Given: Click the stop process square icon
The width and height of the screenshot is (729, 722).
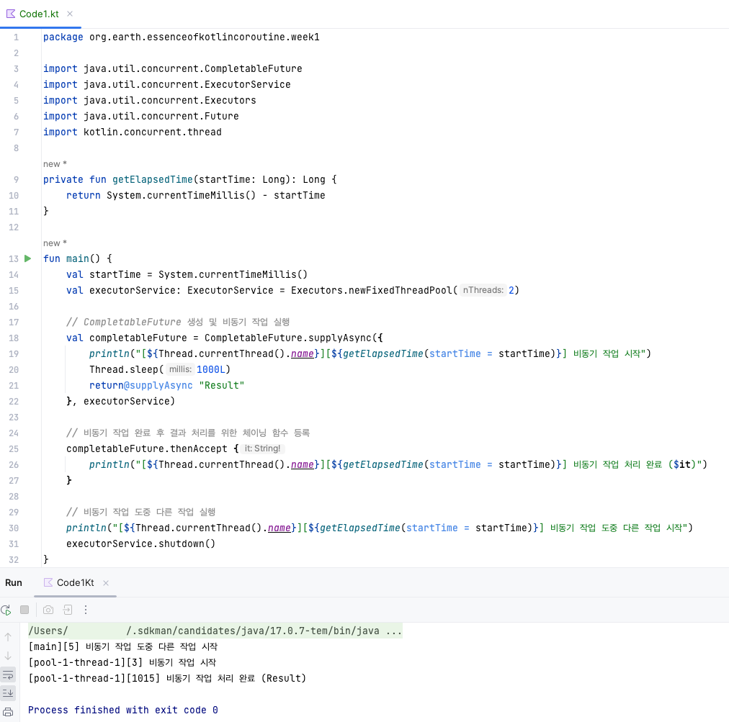Looking at the screenshot, I should [24, 610].
